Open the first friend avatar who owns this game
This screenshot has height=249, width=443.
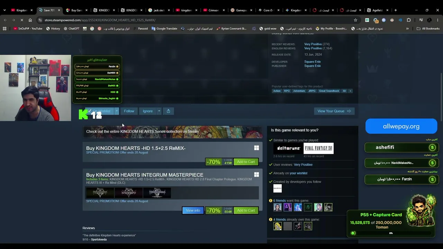click(x=278, y=226)
